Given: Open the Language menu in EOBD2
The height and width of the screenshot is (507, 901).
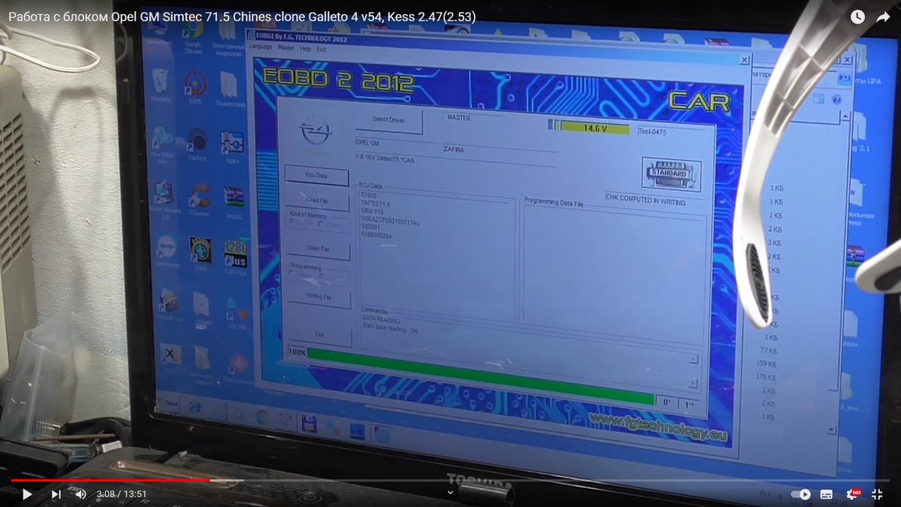Looking at the screenshot, I should pos(261,48).
